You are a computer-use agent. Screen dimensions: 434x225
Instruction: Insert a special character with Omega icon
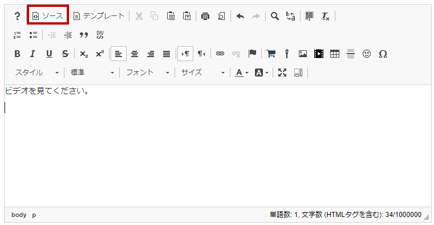click(x=383, y=54)
